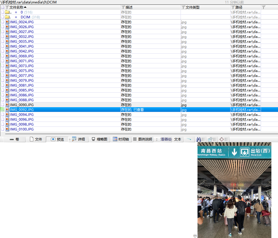
Task: Tick the checkbox for IMG_0032.JPG
Action: point(3,36)
